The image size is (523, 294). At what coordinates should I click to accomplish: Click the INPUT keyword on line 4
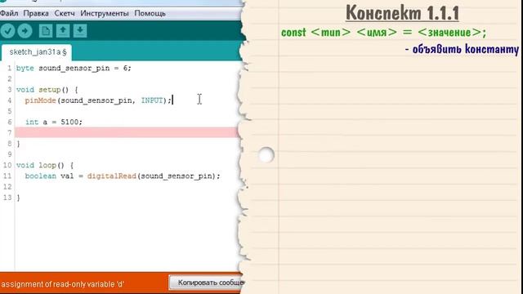pos(152,100)
